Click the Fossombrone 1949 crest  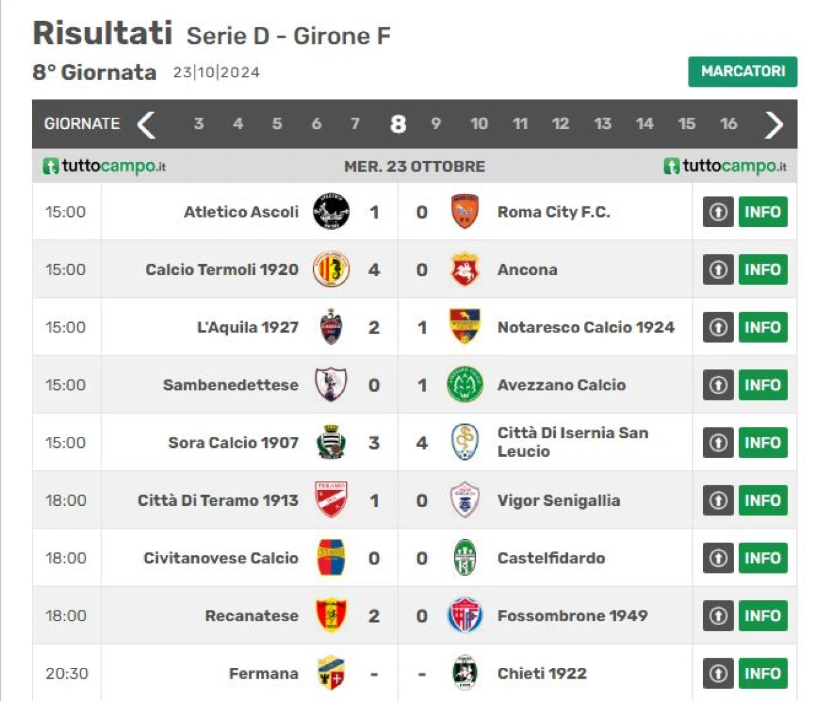point(465,616)
